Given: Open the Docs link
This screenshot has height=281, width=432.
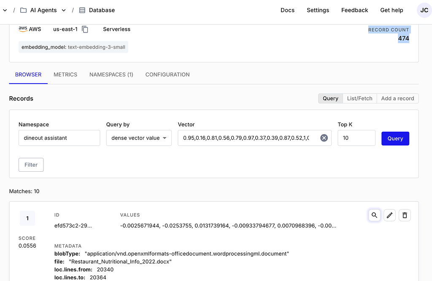Looking at the screenshot, I should click(x=287, y=10).
